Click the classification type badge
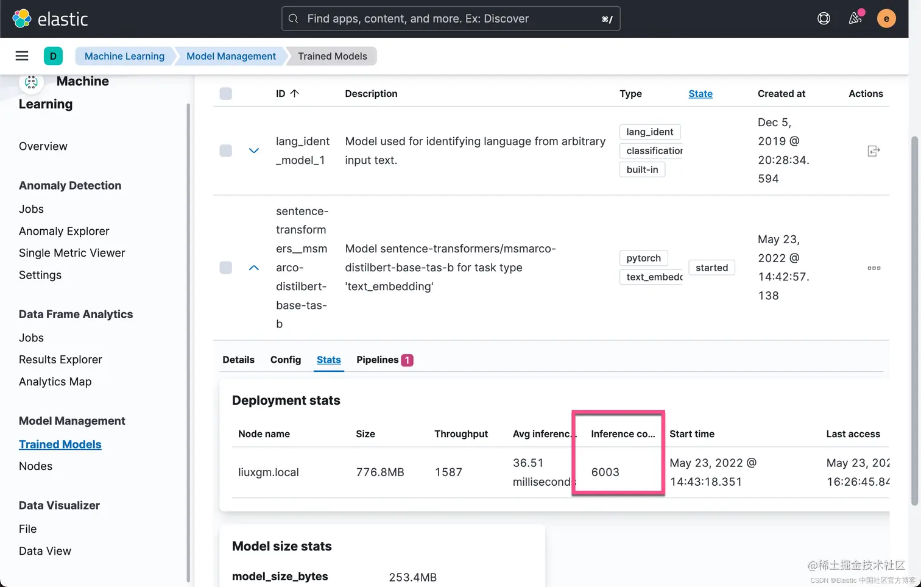The height and width of the screenshot is (587, 921). tap(651, 151)
